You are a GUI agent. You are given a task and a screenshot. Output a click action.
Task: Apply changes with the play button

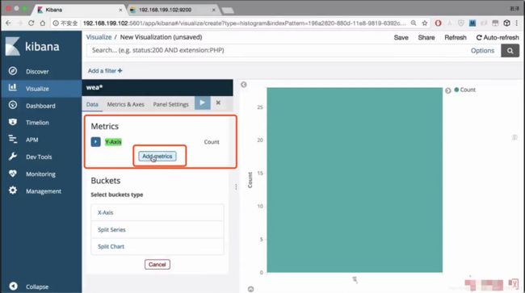[x=202, y=103]
